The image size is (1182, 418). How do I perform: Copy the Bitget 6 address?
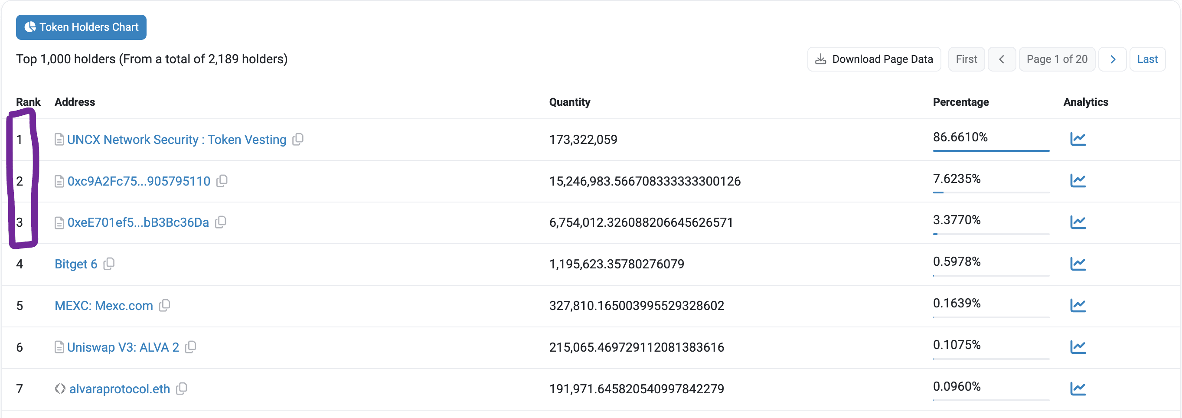(109, 264)
